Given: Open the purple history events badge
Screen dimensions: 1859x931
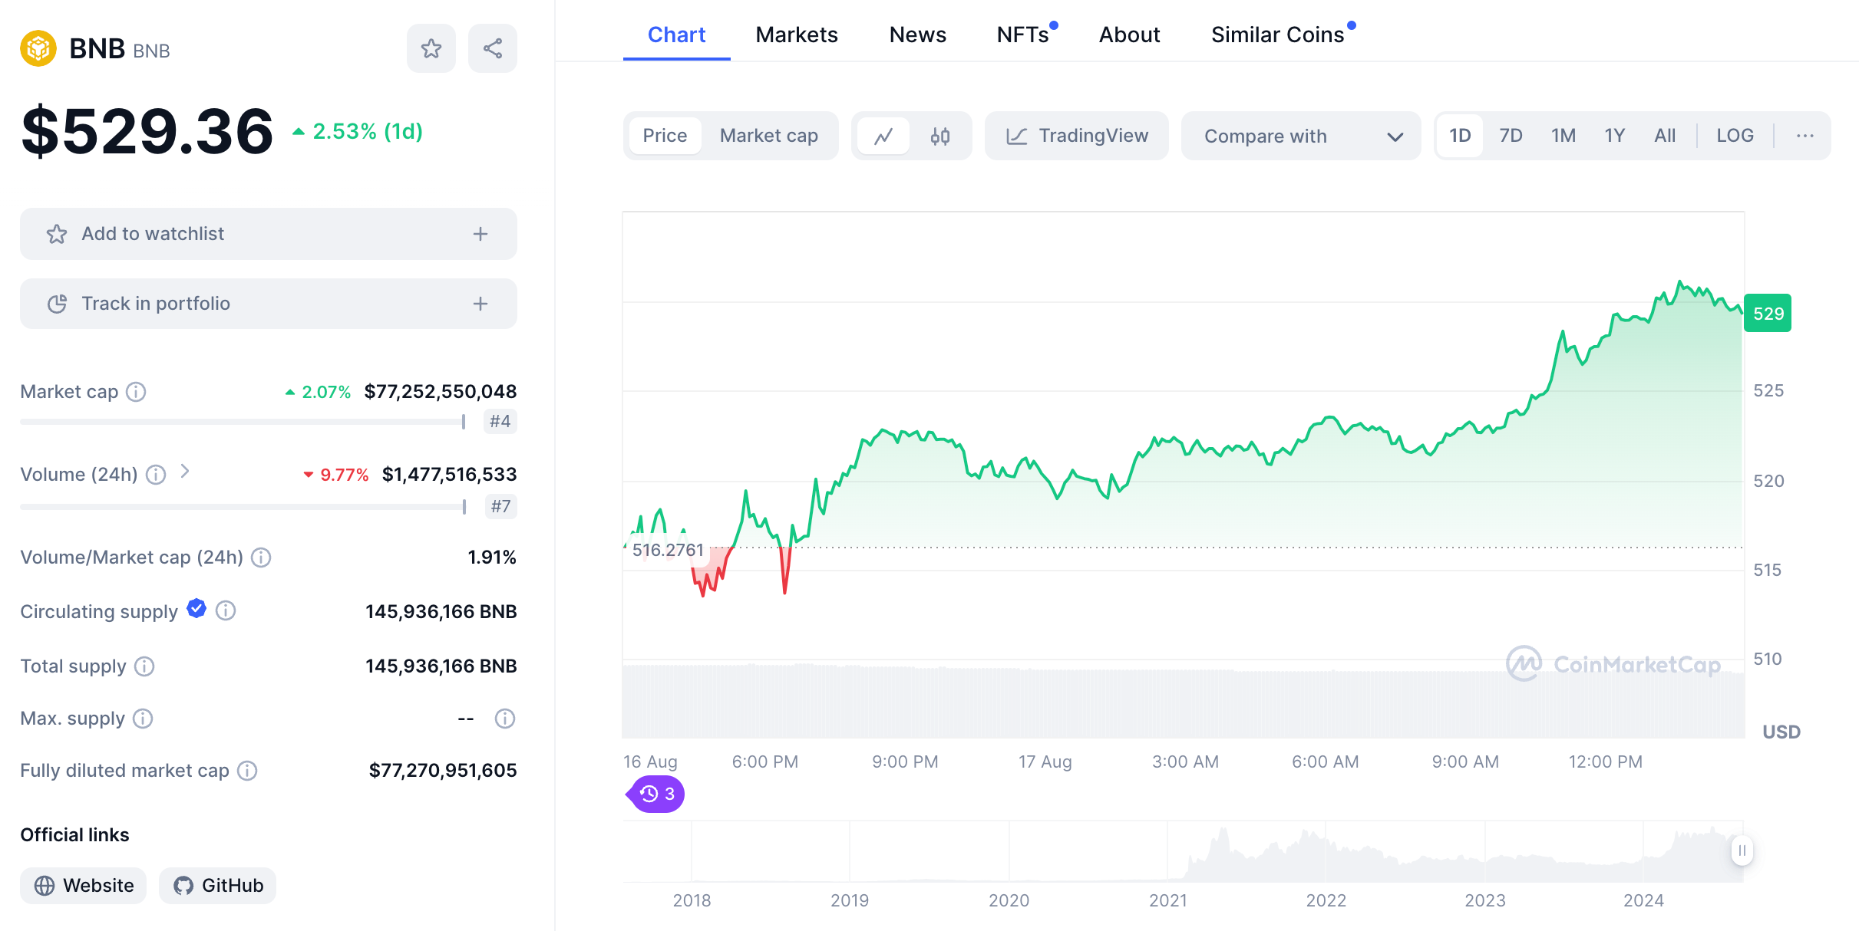Looking at the screenshot, I should (655, 794).
